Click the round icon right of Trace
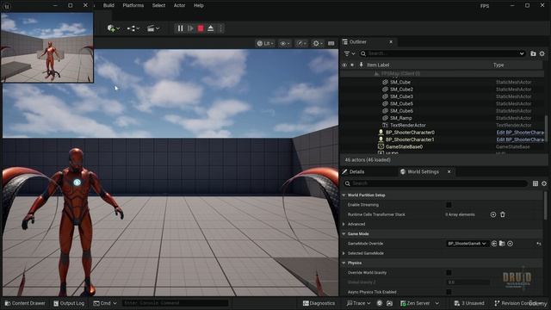 point(380,303)
